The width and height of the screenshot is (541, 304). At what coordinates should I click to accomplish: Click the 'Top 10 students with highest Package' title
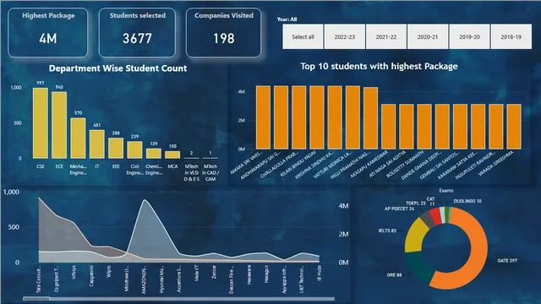[x=379, y=66]
